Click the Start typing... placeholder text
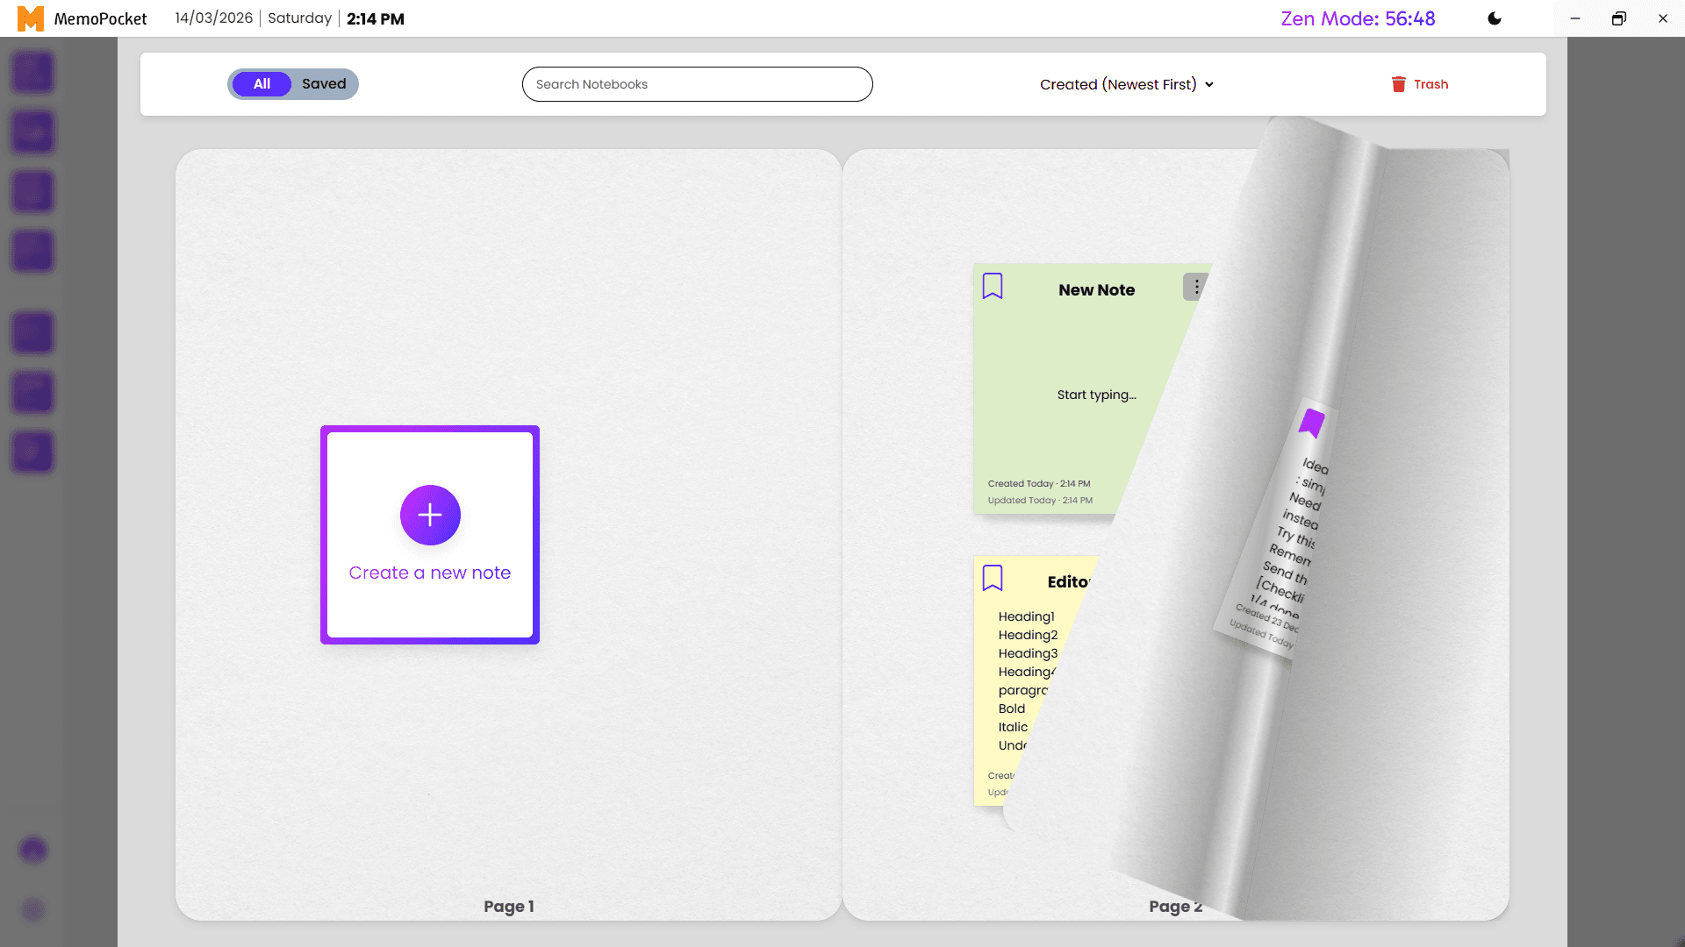This screenshot has width=1685, height=947. click(1096, 395)
